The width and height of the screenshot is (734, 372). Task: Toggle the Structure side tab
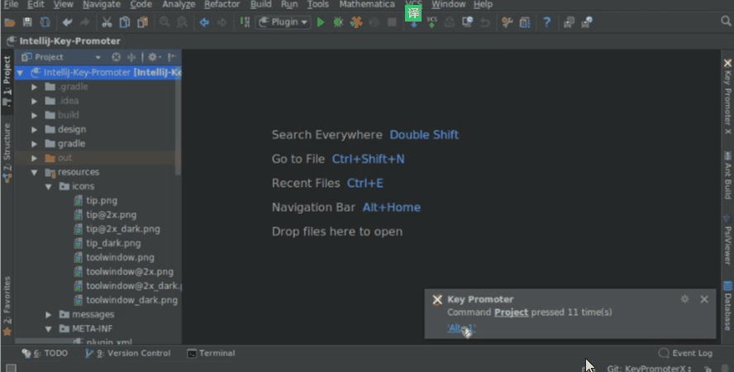(x=7, y=152)
